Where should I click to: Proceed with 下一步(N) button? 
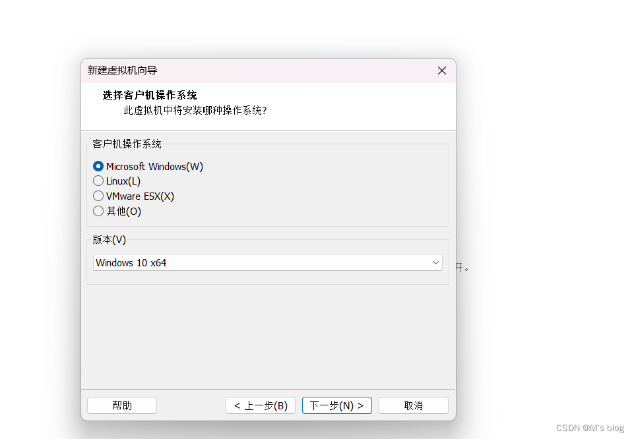[337, 405]
